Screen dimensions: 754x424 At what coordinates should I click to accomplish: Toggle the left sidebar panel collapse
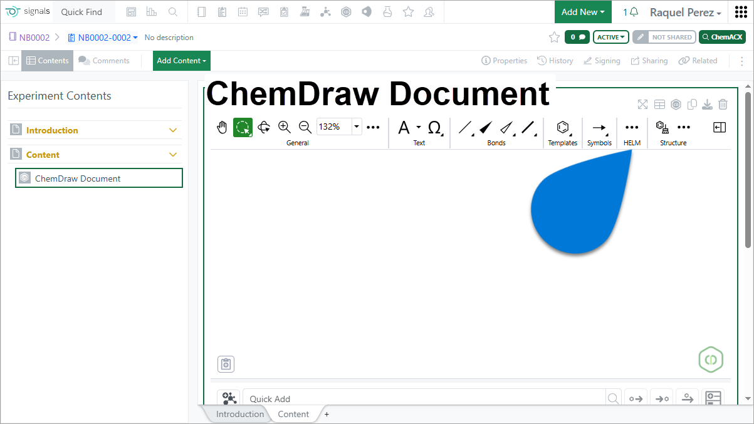[13, 61]
